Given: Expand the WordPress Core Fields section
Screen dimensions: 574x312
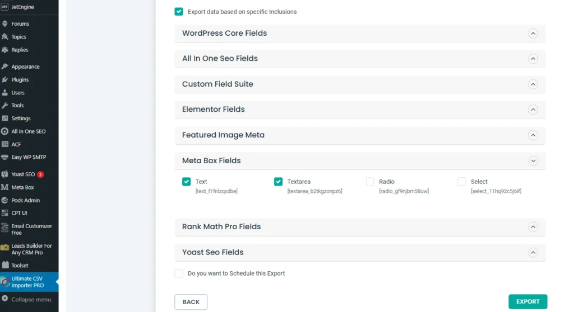Looking at the screenshot, I should (533, 34).
